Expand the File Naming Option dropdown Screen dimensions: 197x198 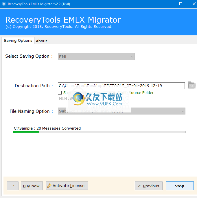coord(121,111)
